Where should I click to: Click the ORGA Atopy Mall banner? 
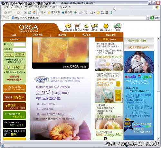click(109, 135)
